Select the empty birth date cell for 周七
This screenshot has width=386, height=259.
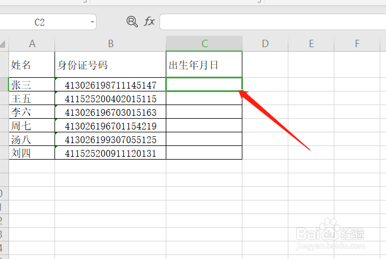click(204, 126)
